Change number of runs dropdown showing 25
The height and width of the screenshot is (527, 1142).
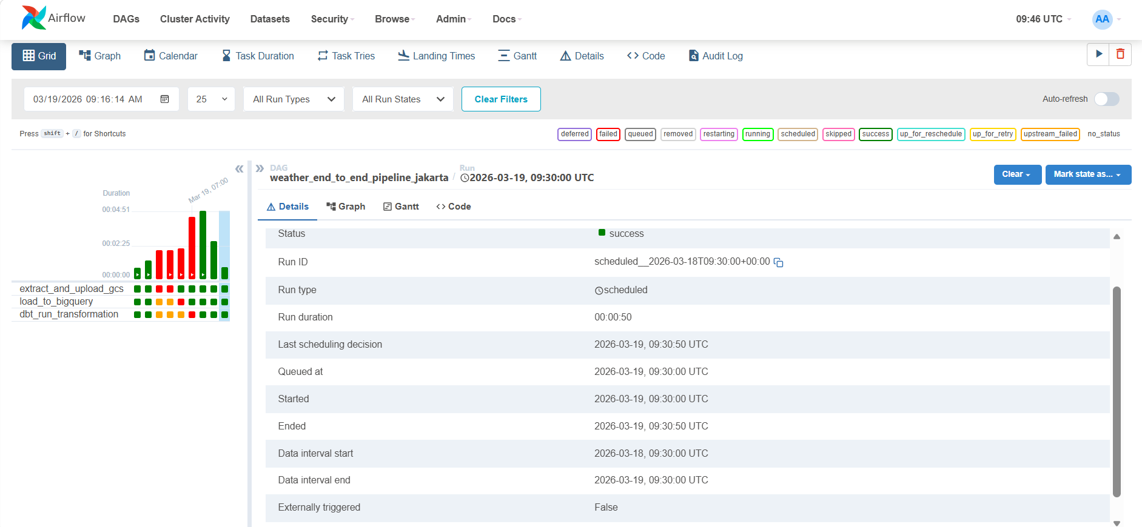[211, 99]
